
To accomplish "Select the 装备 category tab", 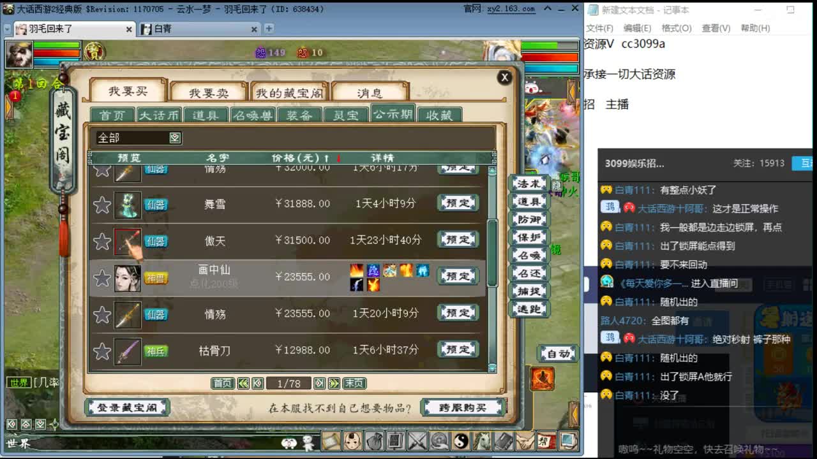I will (299, 115).
